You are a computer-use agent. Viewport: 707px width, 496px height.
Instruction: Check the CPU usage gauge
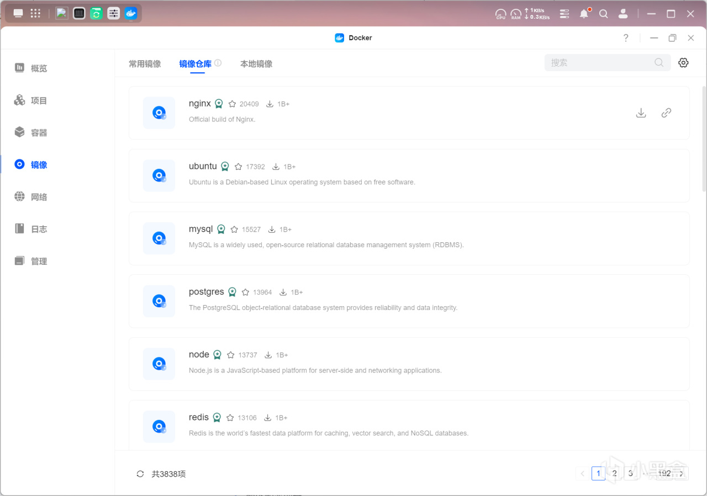(x=501, y=14)
